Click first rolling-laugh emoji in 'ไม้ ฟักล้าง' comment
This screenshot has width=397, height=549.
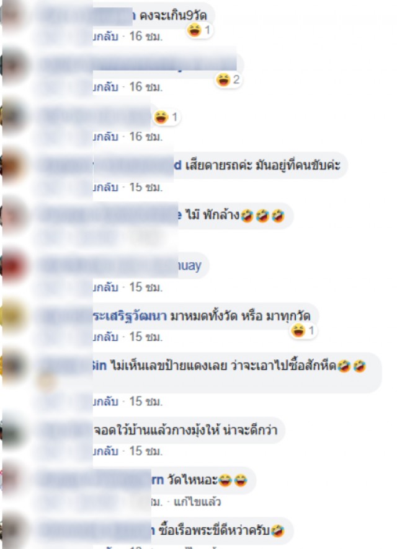point(247,216)
